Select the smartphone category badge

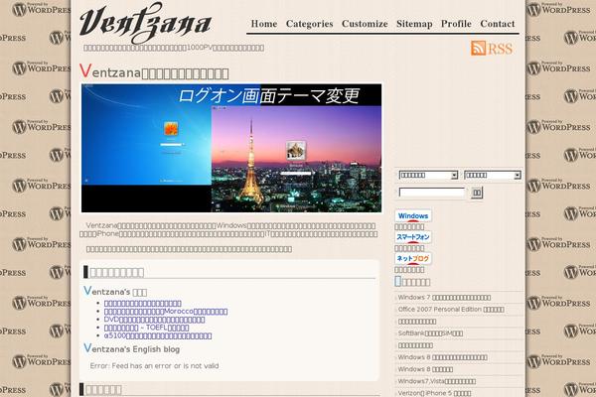pos(413,237)
